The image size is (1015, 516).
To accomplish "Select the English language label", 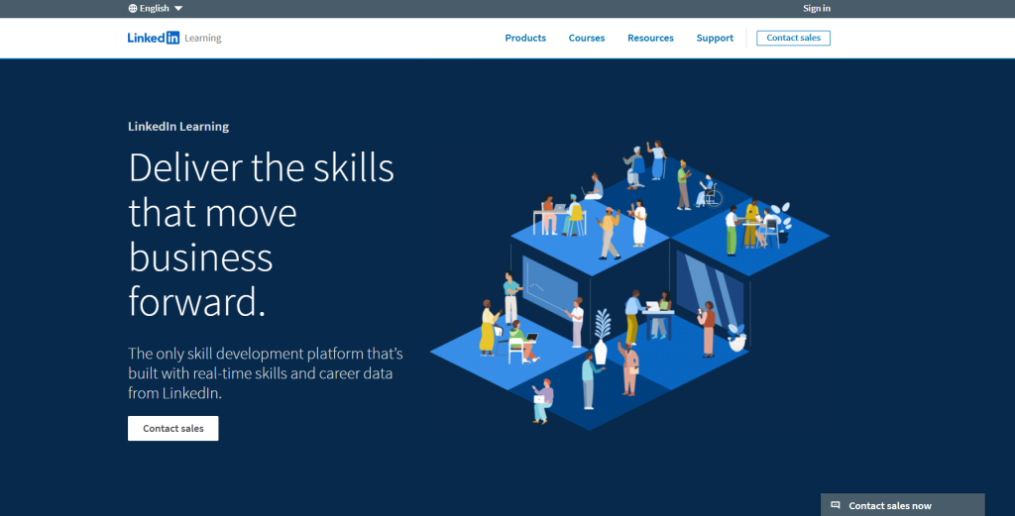I will [x=154, y=8].
